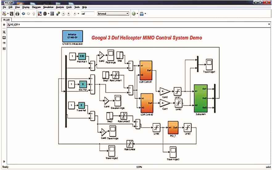
Task: Select the Step2 source block
Action: coord(110,116)
